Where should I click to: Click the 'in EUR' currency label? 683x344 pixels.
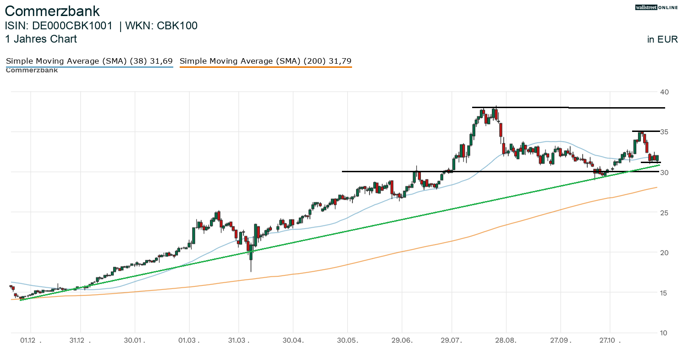662,39
